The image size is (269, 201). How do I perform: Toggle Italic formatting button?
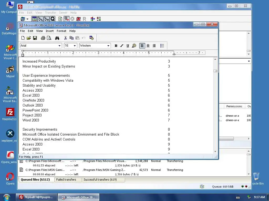[x=122, y=46]
